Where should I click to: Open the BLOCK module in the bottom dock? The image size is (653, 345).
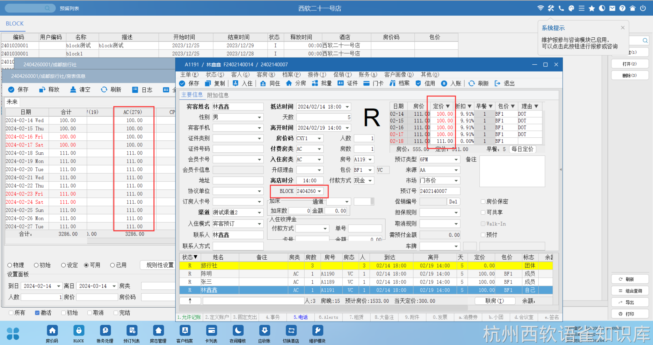(x=79, y=334)
